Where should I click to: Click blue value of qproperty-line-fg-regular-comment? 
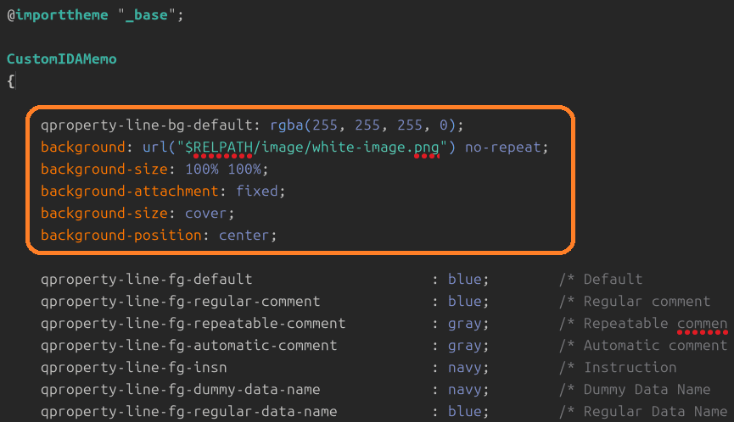(465, 301)
